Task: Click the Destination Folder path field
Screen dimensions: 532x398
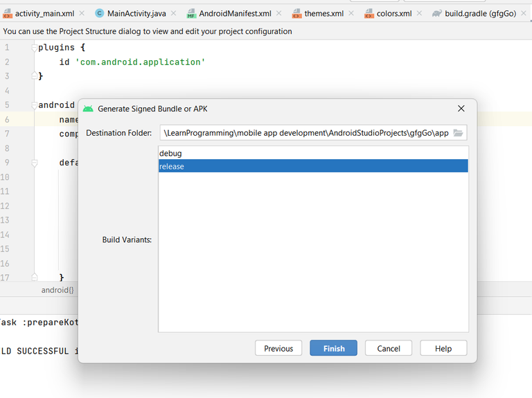Action: coord(305,133)
